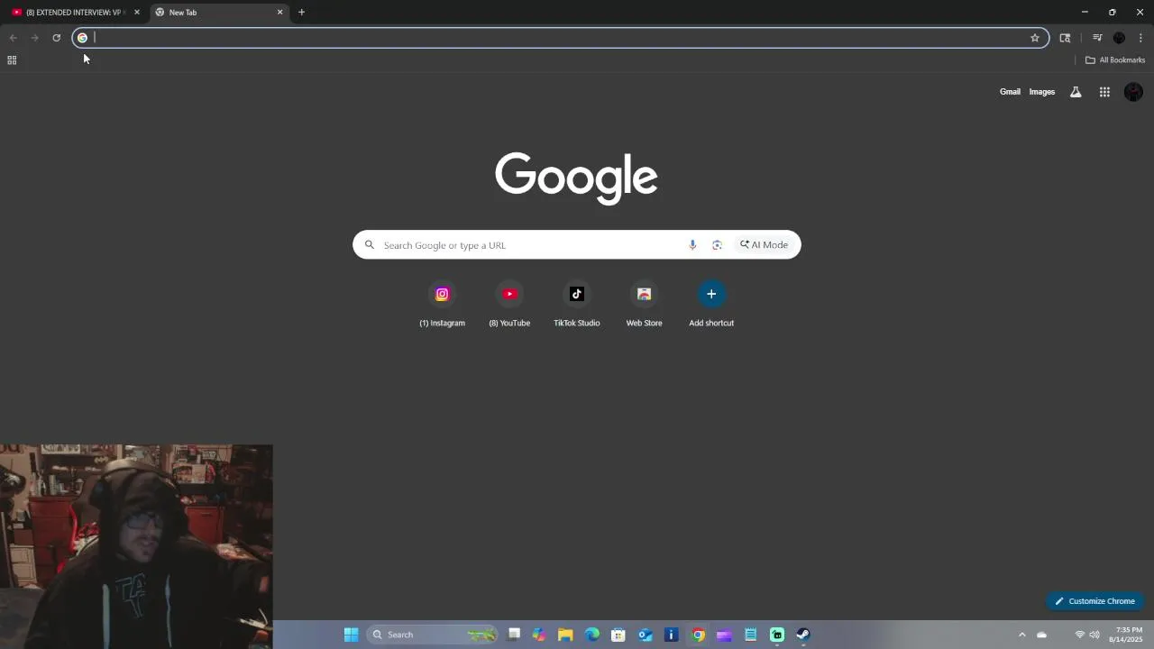
Task: Open a new tab with plus button
Action: pos(301,13)
